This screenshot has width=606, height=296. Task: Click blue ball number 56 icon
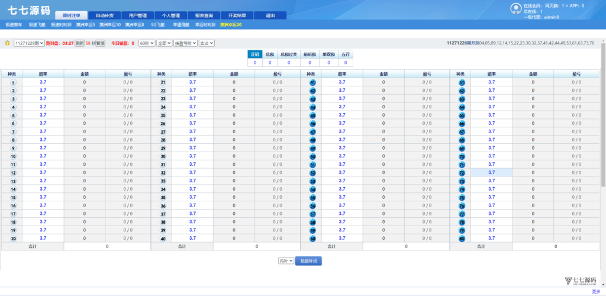(312, 205)
